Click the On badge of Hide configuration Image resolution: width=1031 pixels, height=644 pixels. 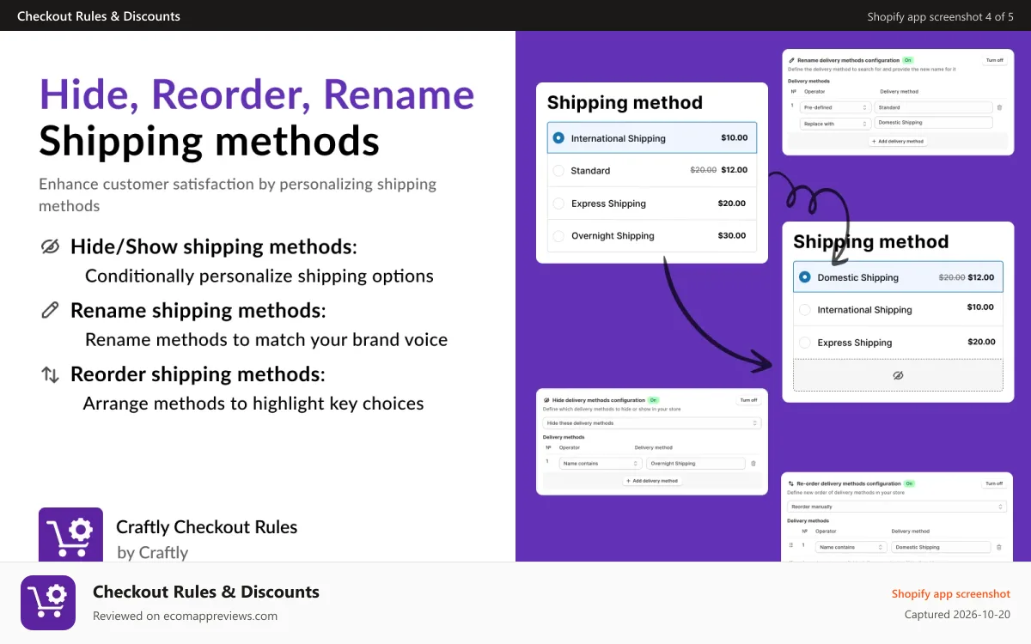click(x=653, y=400)
